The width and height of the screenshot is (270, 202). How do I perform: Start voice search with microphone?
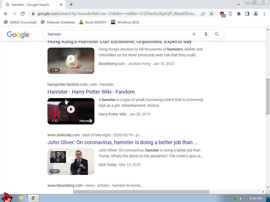206,34
